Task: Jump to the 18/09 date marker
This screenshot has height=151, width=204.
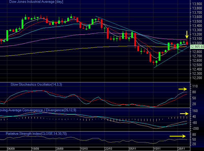Action: [35, 149]
